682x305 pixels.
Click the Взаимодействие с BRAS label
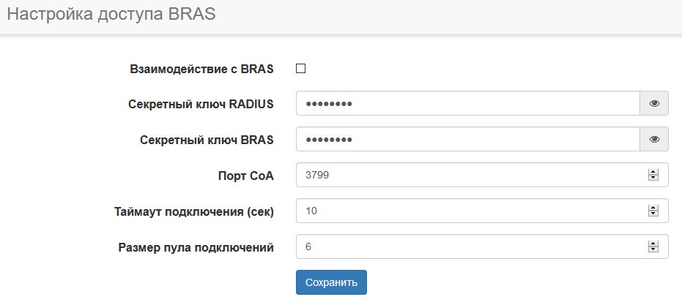pos(201,69)
